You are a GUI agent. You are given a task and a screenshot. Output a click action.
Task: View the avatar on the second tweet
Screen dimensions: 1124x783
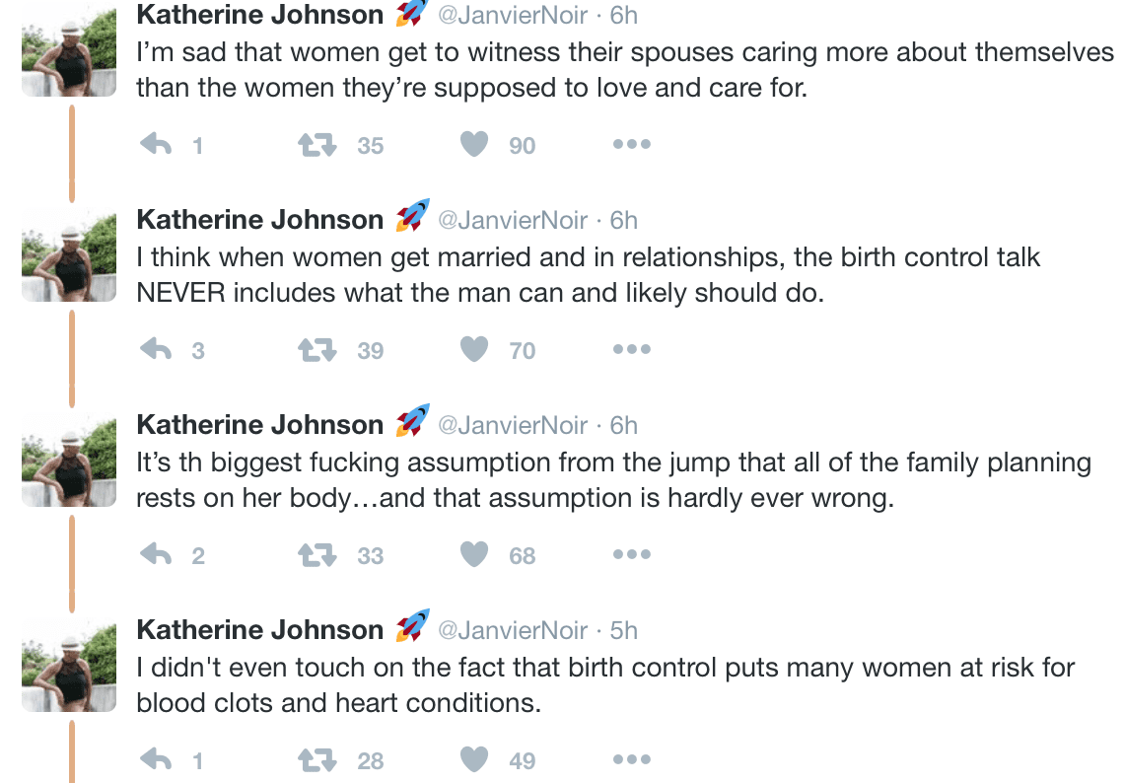coord(69,254)
